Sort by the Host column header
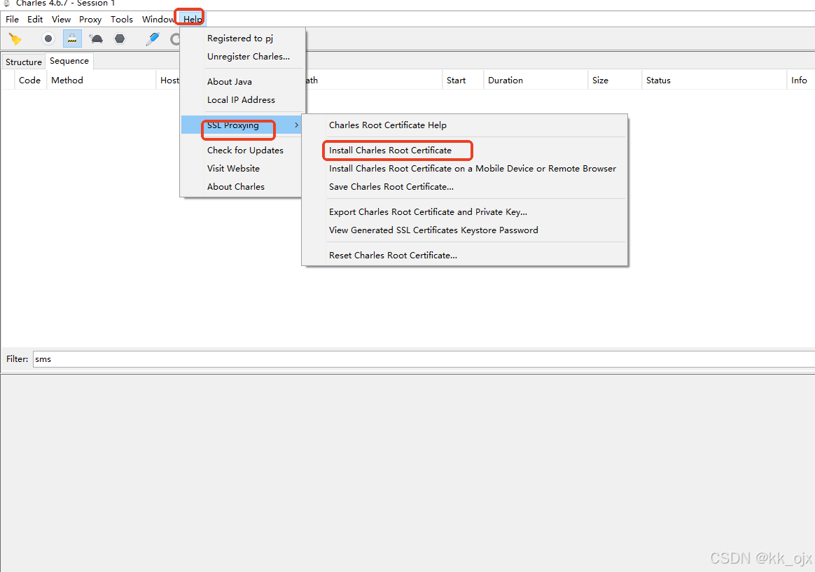 click(x=169, y=80)
